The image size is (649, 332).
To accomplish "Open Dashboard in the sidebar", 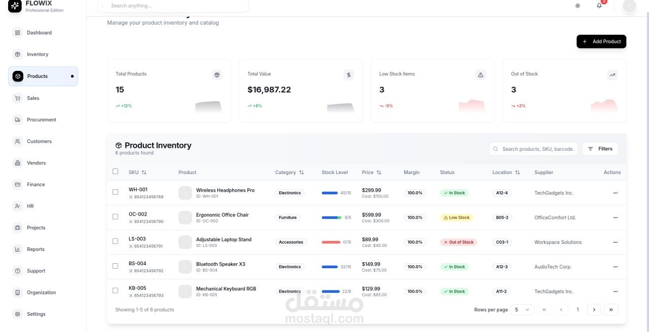I will [x=43, y=33].
